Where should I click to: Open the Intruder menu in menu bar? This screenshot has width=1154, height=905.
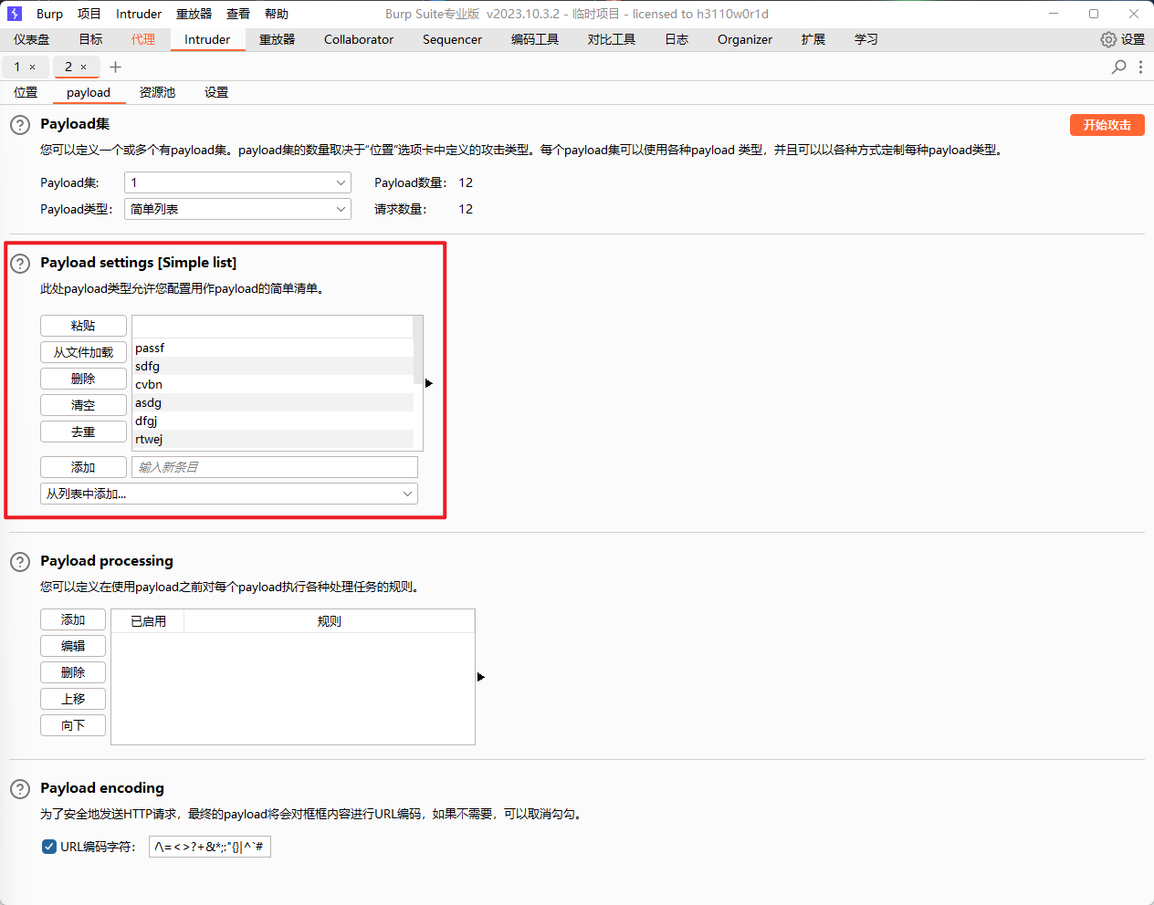[139, 14]
